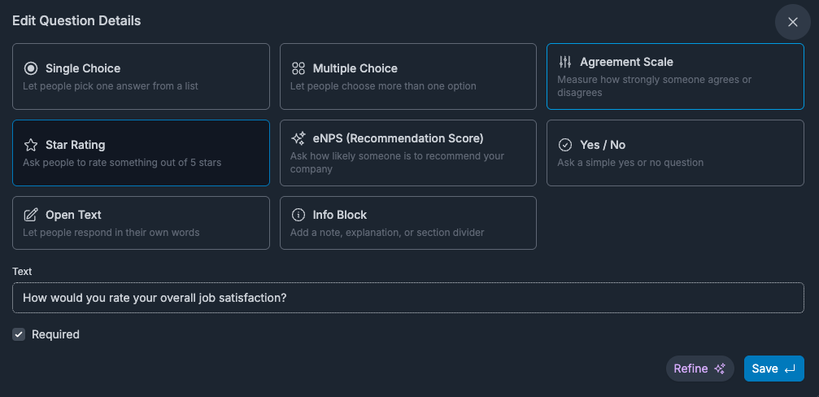Click the Refine button
This screenshot has width=819, height=397.
point(700,369)
